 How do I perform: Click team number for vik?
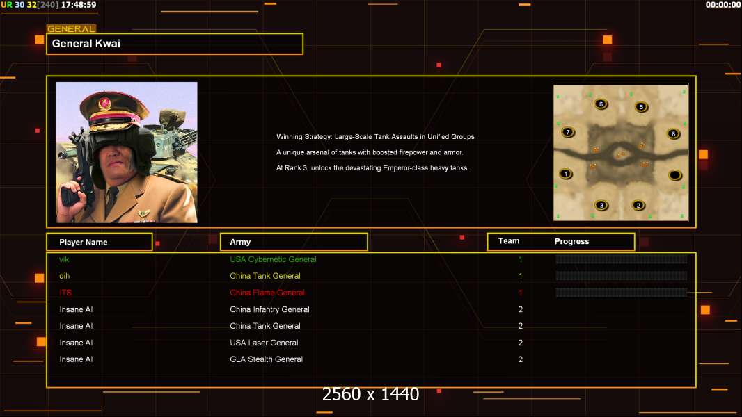(521, 259)
